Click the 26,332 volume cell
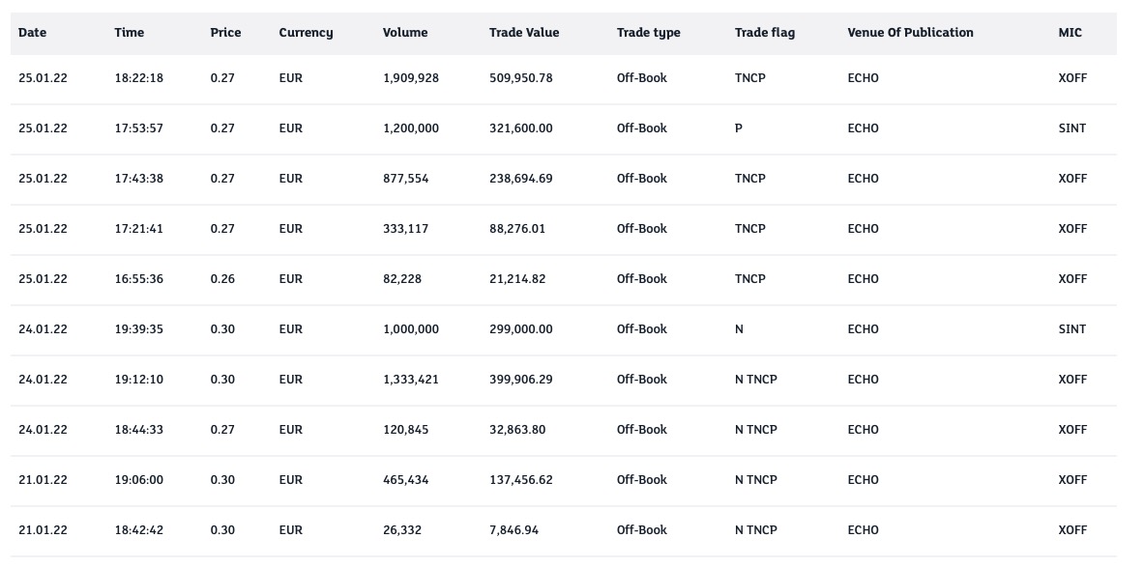Screen dimensions: 1144x567 tap(402, 530)
